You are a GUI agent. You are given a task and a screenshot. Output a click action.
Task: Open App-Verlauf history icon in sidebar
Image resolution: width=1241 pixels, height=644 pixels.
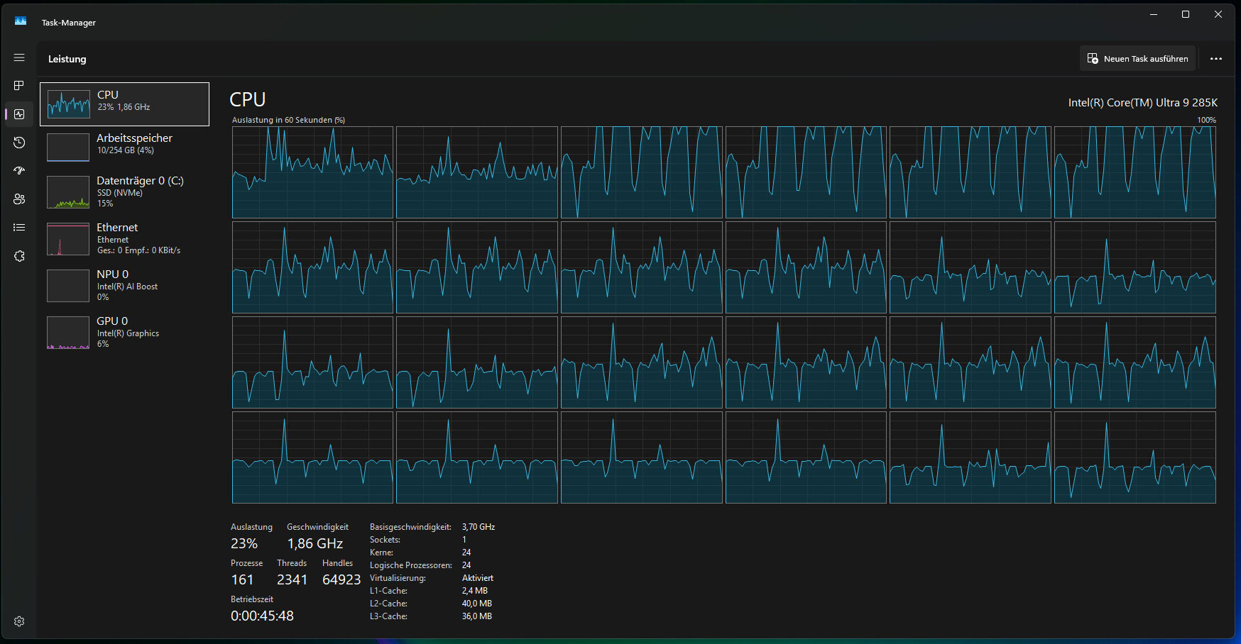tap(19, 143)
